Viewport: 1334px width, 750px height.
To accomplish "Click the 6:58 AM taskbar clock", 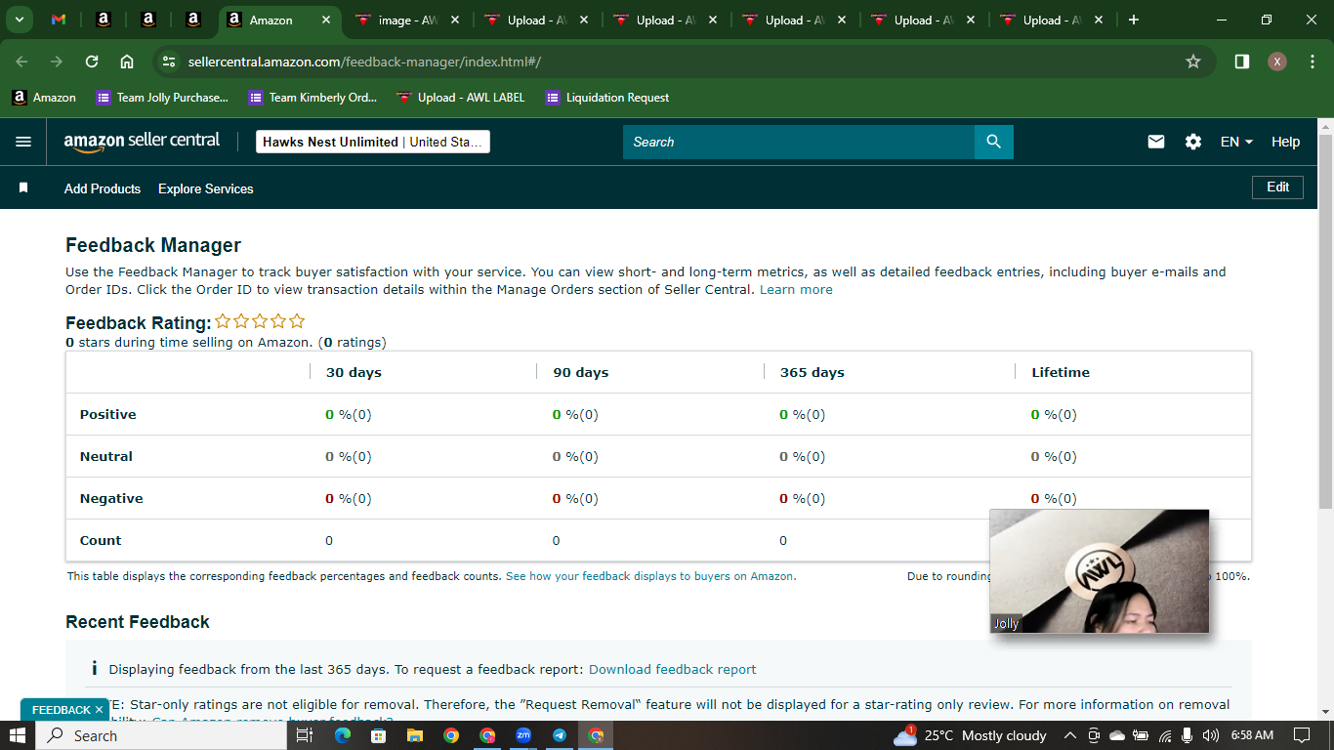I will pos(1252,735).
